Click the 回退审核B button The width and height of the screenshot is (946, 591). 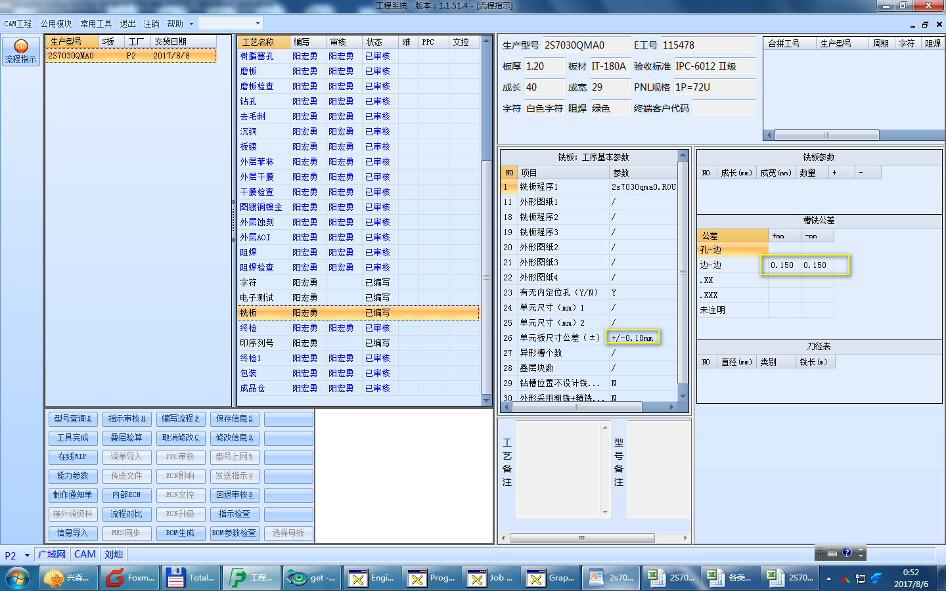(235, 494)
